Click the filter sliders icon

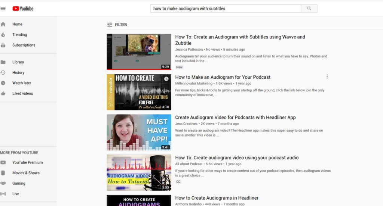(x=110, y=25)
